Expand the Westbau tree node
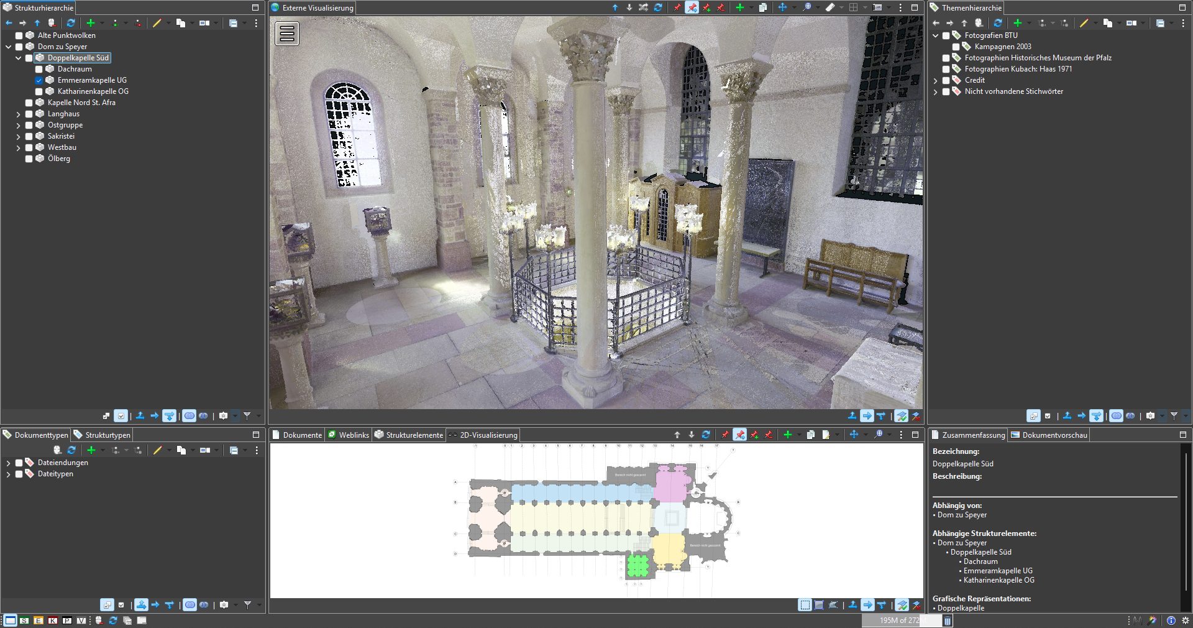1193x628 pixels. click(x=18, y=148)
